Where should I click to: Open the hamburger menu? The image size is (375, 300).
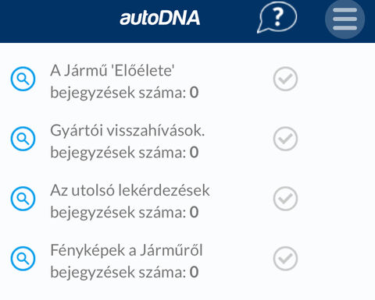click(345, 19)
